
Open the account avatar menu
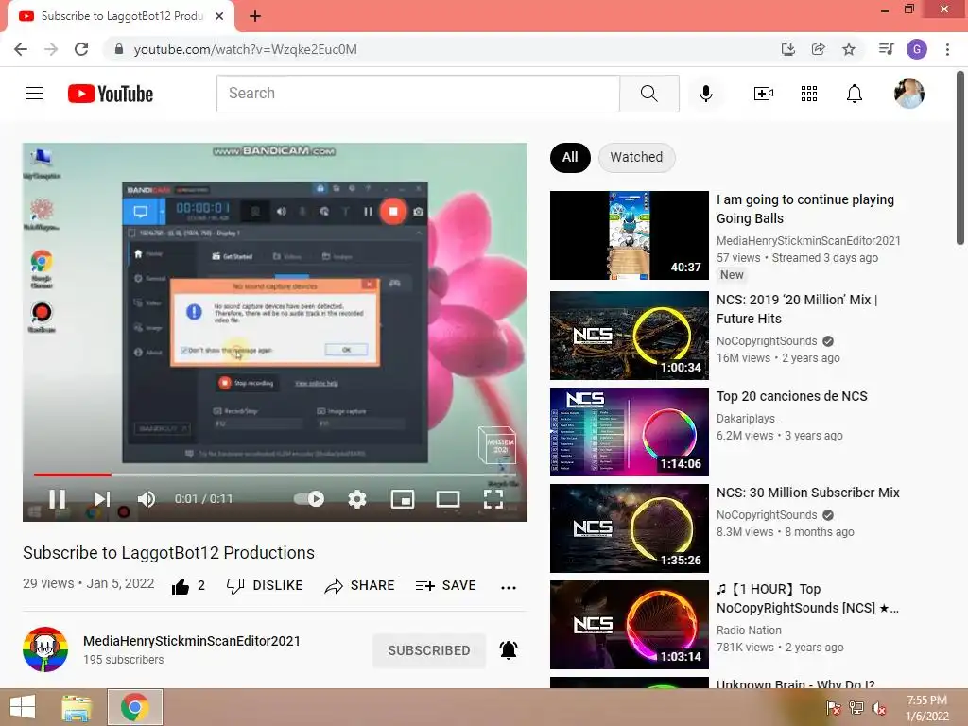908,94
